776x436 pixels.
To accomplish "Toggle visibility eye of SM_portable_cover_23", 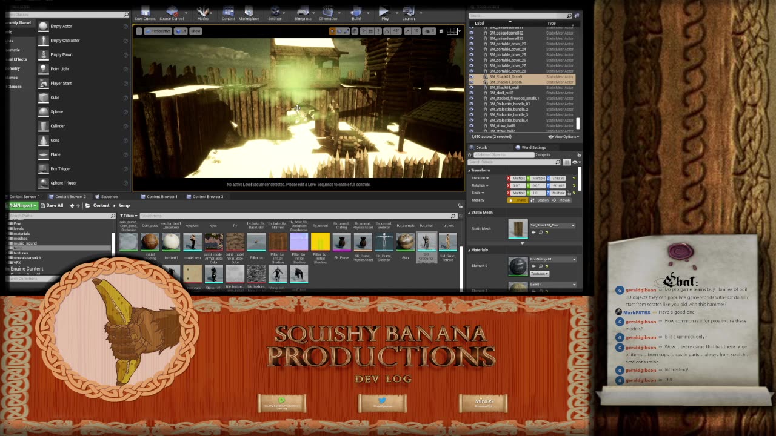I will [x=472, y=44].
